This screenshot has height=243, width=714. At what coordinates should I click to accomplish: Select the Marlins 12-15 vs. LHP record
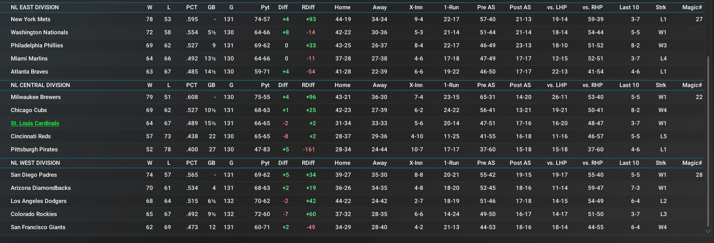pyautogui.click(x=560, y=59)
